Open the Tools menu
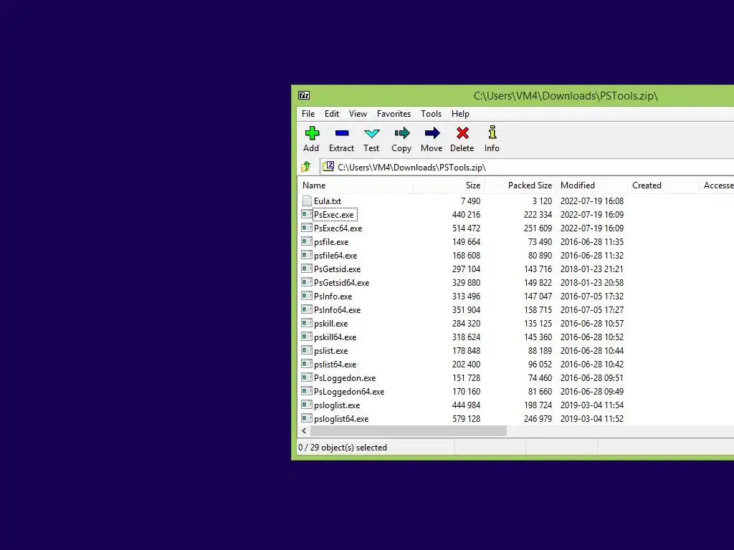 (x=431, y=114)
